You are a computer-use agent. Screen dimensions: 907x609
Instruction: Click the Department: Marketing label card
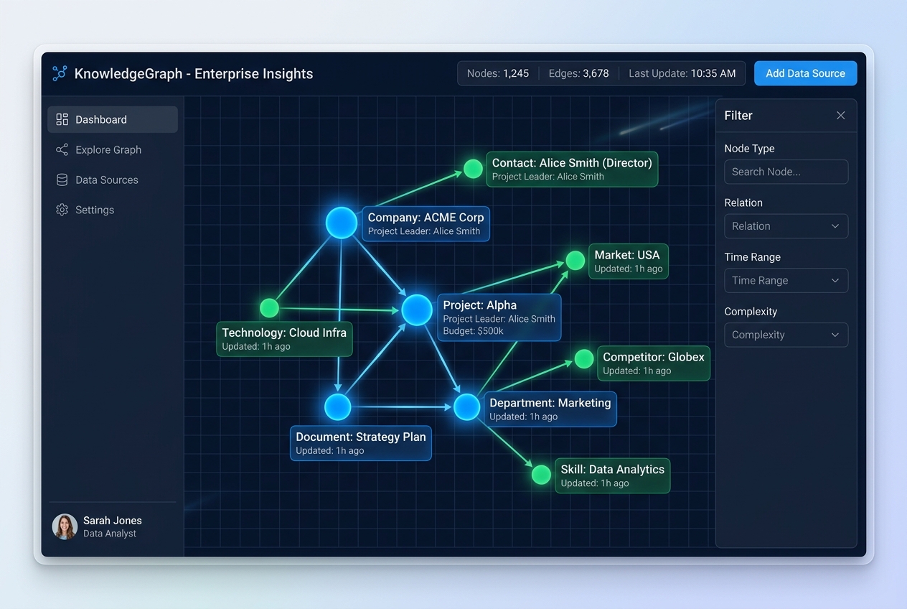[x=550, y=409]
